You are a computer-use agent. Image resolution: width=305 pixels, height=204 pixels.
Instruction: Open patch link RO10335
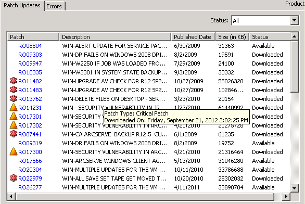click(x=30, y=72)
